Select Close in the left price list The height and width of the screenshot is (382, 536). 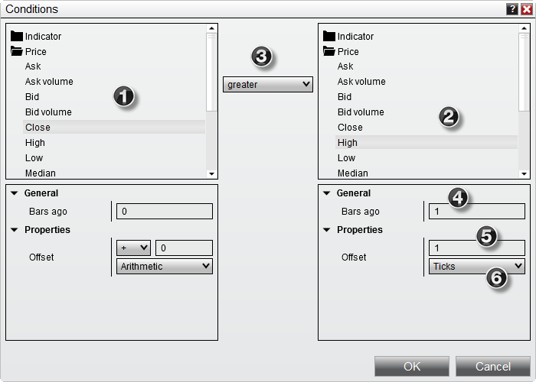point(38,128)
